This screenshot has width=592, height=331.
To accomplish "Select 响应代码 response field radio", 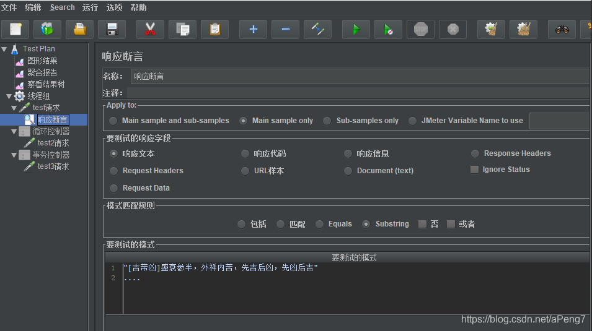I will pyautogui.click(x=245, y=154).
